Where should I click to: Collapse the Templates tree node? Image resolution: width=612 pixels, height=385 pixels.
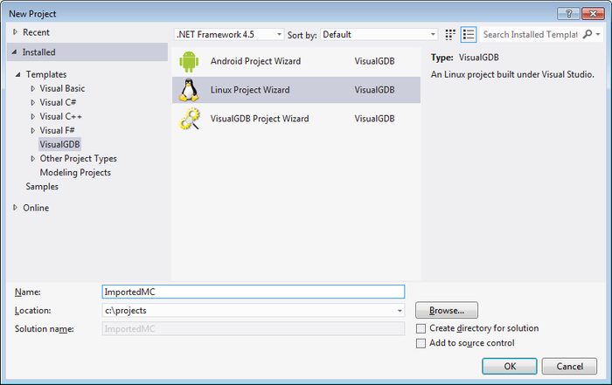[17, 74]
